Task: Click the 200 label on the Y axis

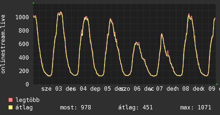Action: pyautogui.click(x=24, y=71)
